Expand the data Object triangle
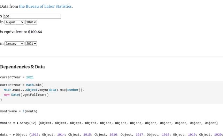The height and width of the screenshot is (139, 223). coord(14,134)
